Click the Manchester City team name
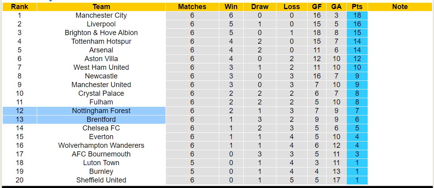The height and width of the screenshot is (188, 434). (x=101, y=15)
